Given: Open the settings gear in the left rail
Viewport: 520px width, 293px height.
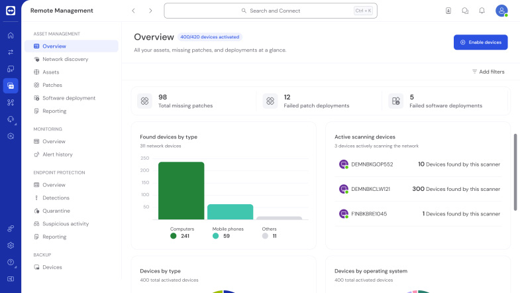Looking at the screenshot, I should click(x=11, y=245).
